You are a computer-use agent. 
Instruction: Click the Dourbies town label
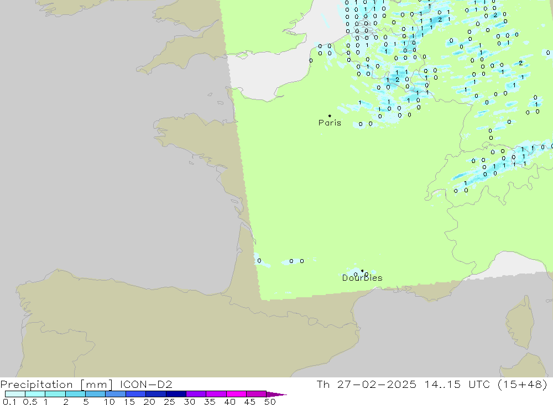coord(362,278)
